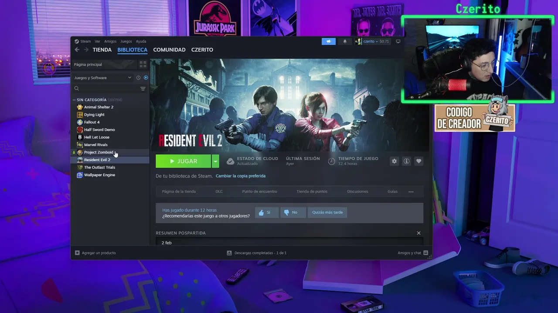Image resolution: width=558 pixels, height=313 pixels.
Task: Click the czerito profile avatar
Action: click(359, 41)
